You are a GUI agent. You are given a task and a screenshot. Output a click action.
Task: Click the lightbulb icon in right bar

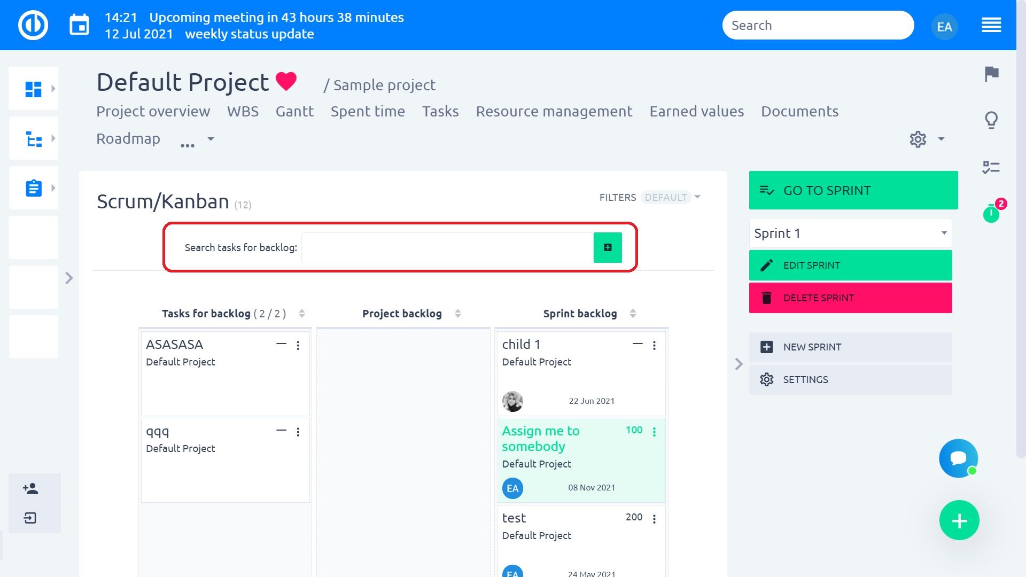point(991,120)
